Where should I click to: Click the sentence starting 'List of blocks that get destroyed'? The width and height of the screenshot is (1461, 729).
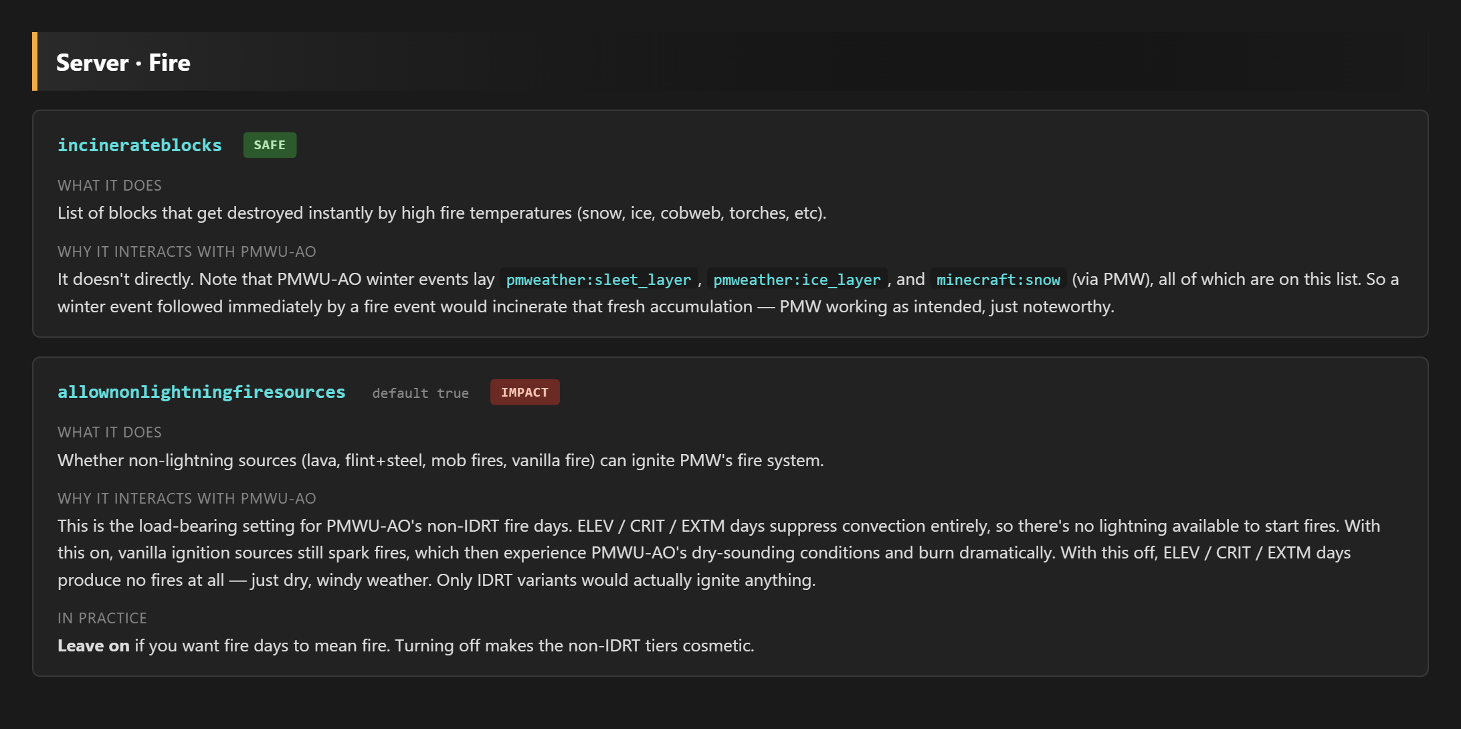pyautogui.click(x=442, y=213)
